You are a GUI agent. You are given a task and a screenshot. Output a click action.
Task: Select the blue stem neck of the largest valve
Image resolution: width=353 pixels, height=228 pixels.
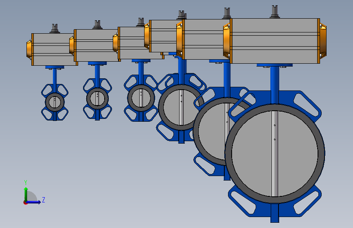275,85
